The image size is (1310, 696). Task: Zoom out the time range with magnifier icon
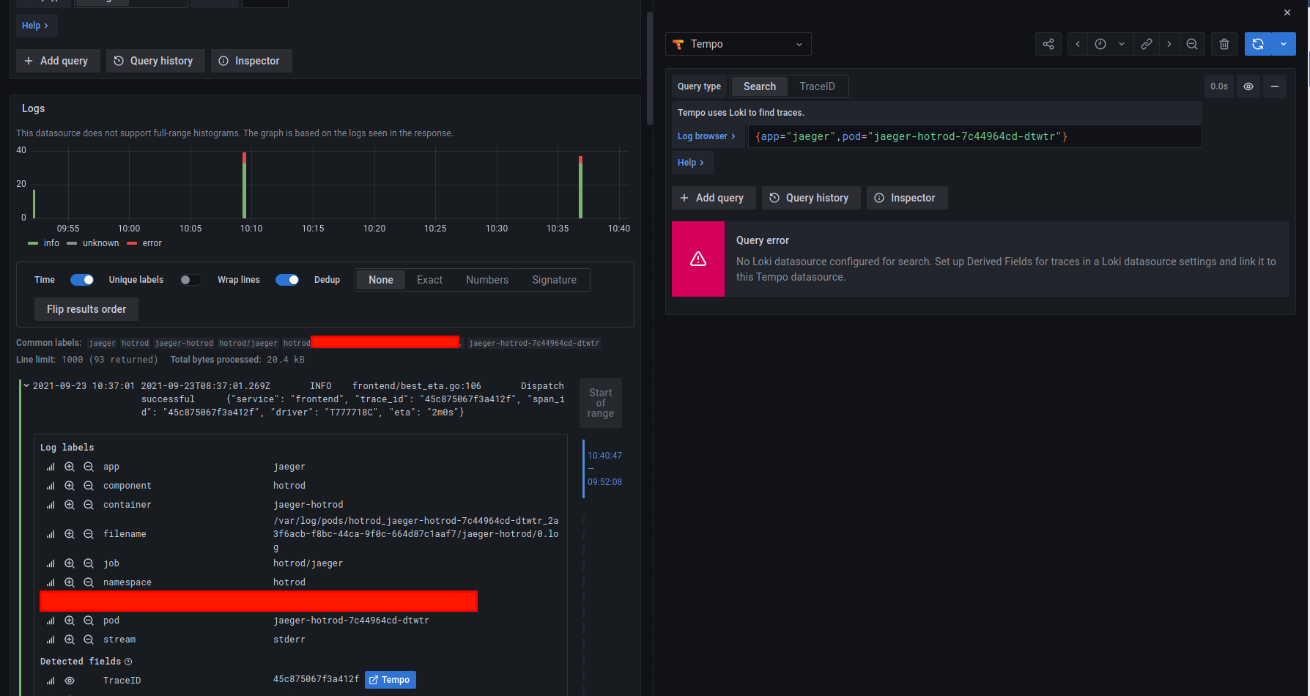coord(1192,44)
